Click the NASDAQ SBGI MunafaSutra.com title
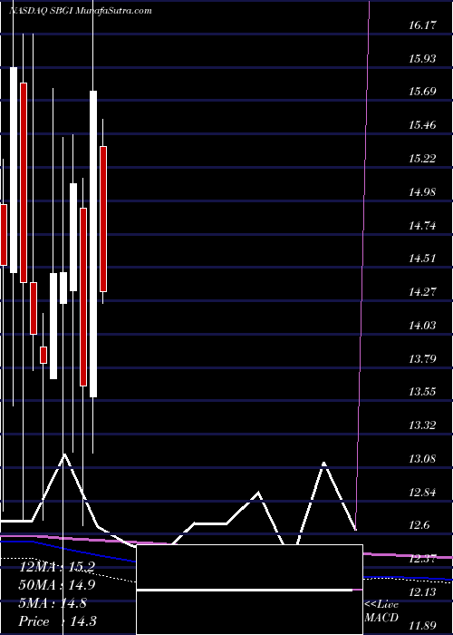The height and width of the screenshot is (635, 453). [80, 11]
